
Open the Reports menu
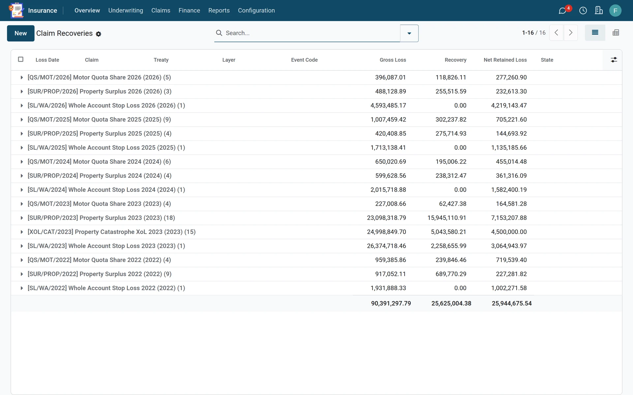tap(219, 11)
